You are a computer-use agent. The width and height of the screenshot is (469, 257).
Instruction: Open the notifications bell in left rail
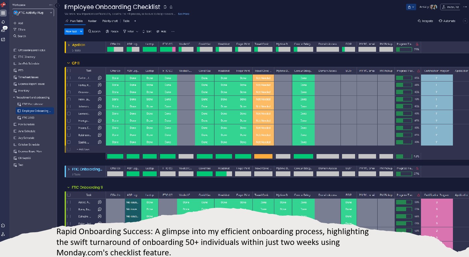tap(3, 22)
